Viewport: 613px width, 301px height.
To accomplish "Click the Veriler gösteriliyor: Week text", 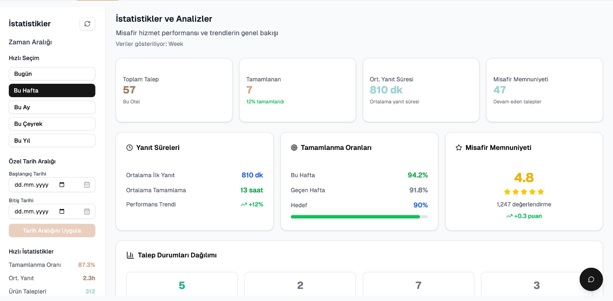I will [x=149, y=44].
